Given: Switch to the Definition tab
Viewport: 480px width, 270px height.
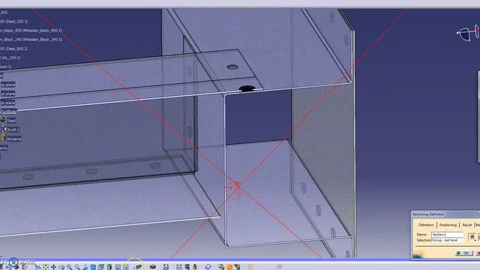Looking at the screenshot, I should pos(426,225).
